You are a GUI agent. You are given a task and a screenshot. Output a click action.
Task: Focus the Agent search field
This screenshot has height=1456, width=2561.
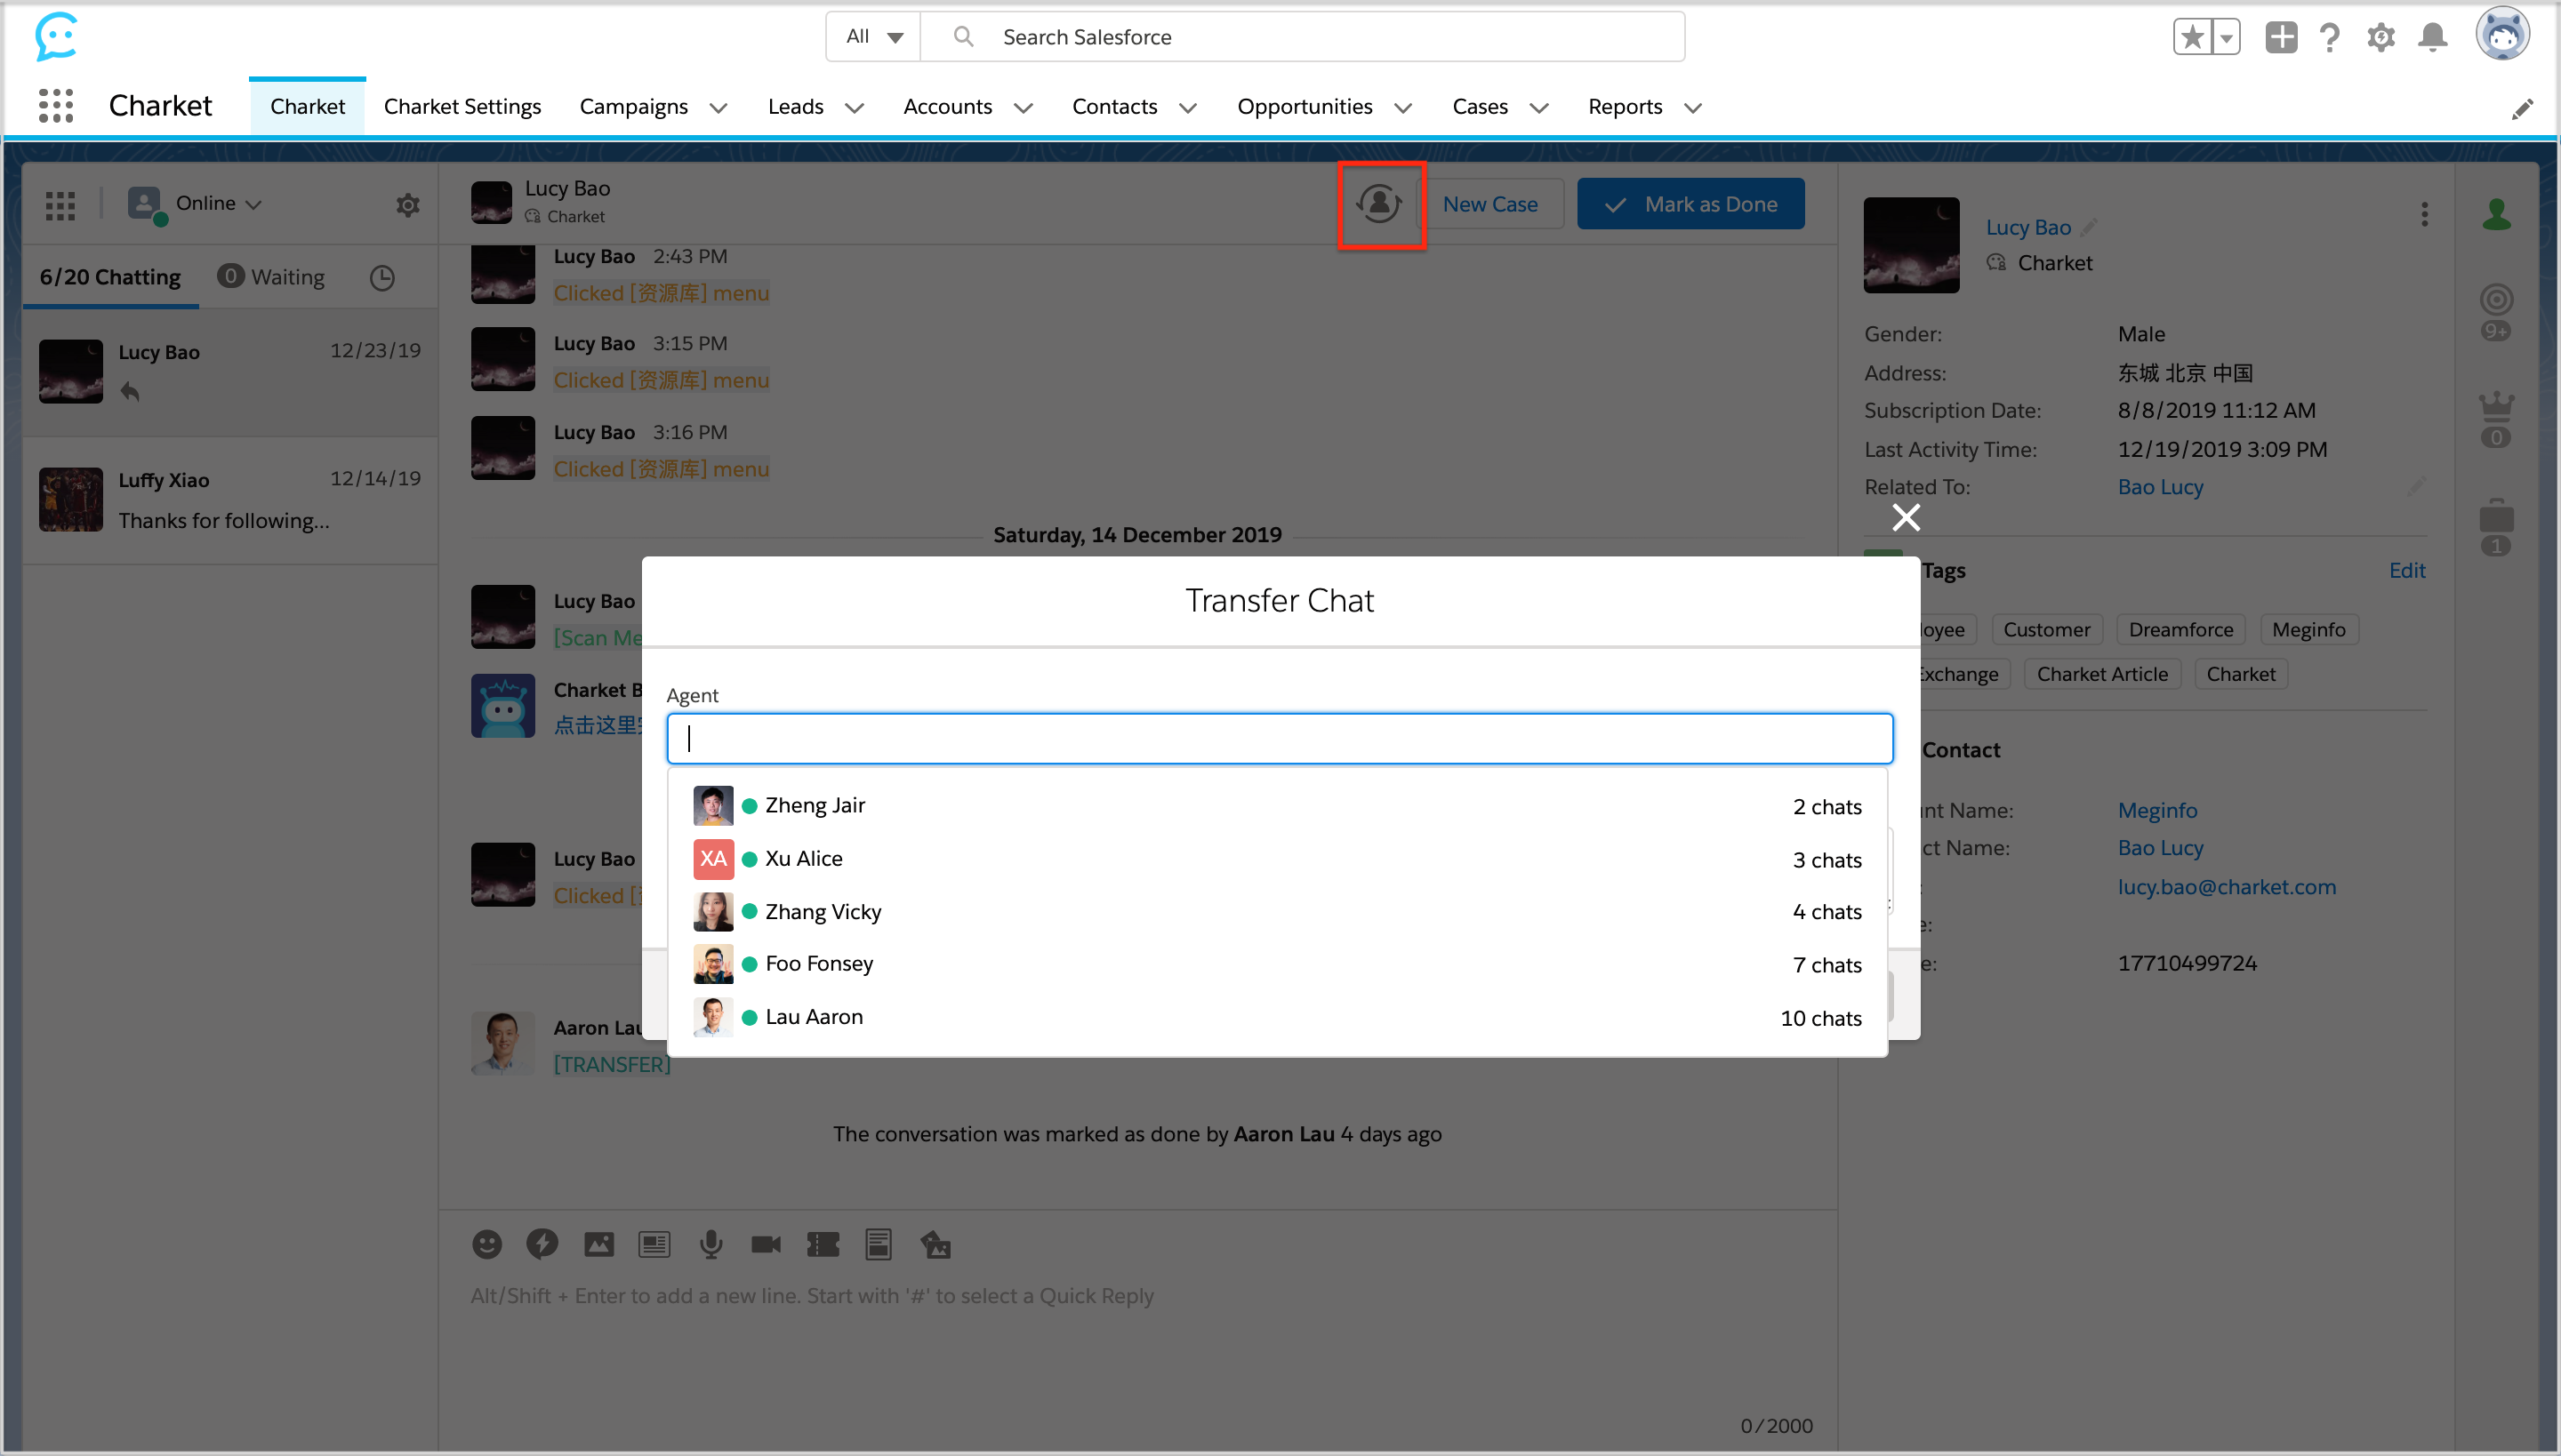tap(1280, 738)
